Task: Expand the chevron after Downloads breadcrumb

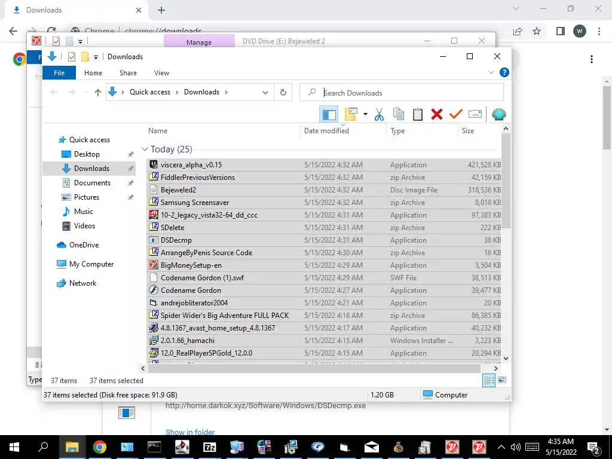Action: (227, 93)
